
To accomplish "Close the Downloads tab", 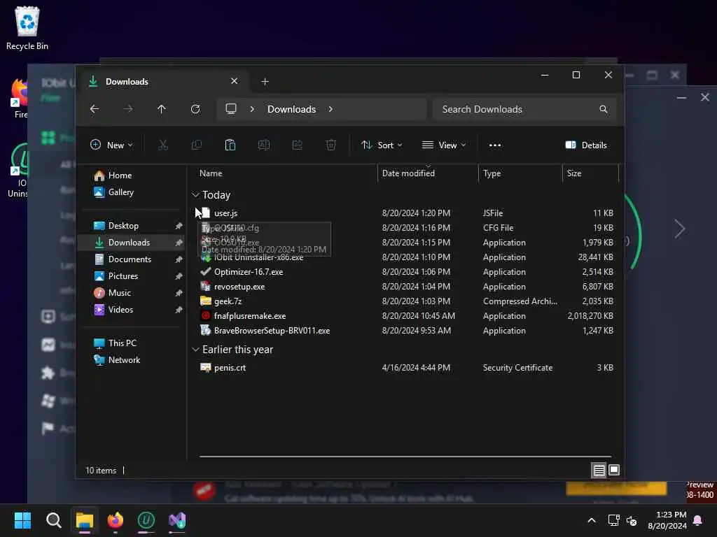I will point(234,81).
